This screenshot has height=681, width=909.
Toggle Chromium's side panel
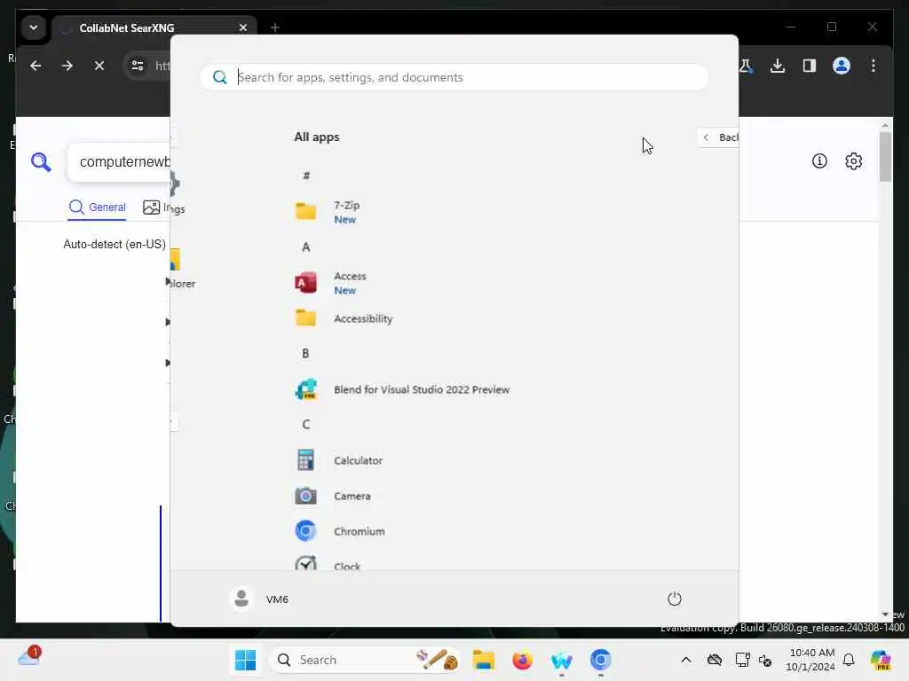click(810, 66)
